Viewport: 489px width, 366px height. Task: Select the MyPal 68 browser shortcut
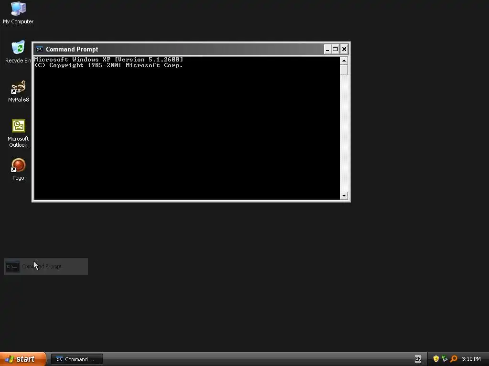pyautogui.click(x=18, y=91)
